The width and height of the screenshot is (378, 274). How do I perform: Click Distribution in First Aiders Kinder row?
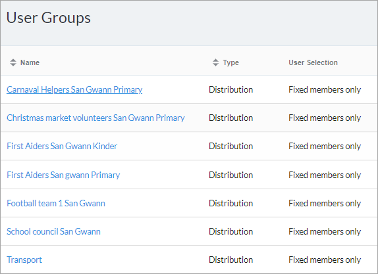[230, 146]
